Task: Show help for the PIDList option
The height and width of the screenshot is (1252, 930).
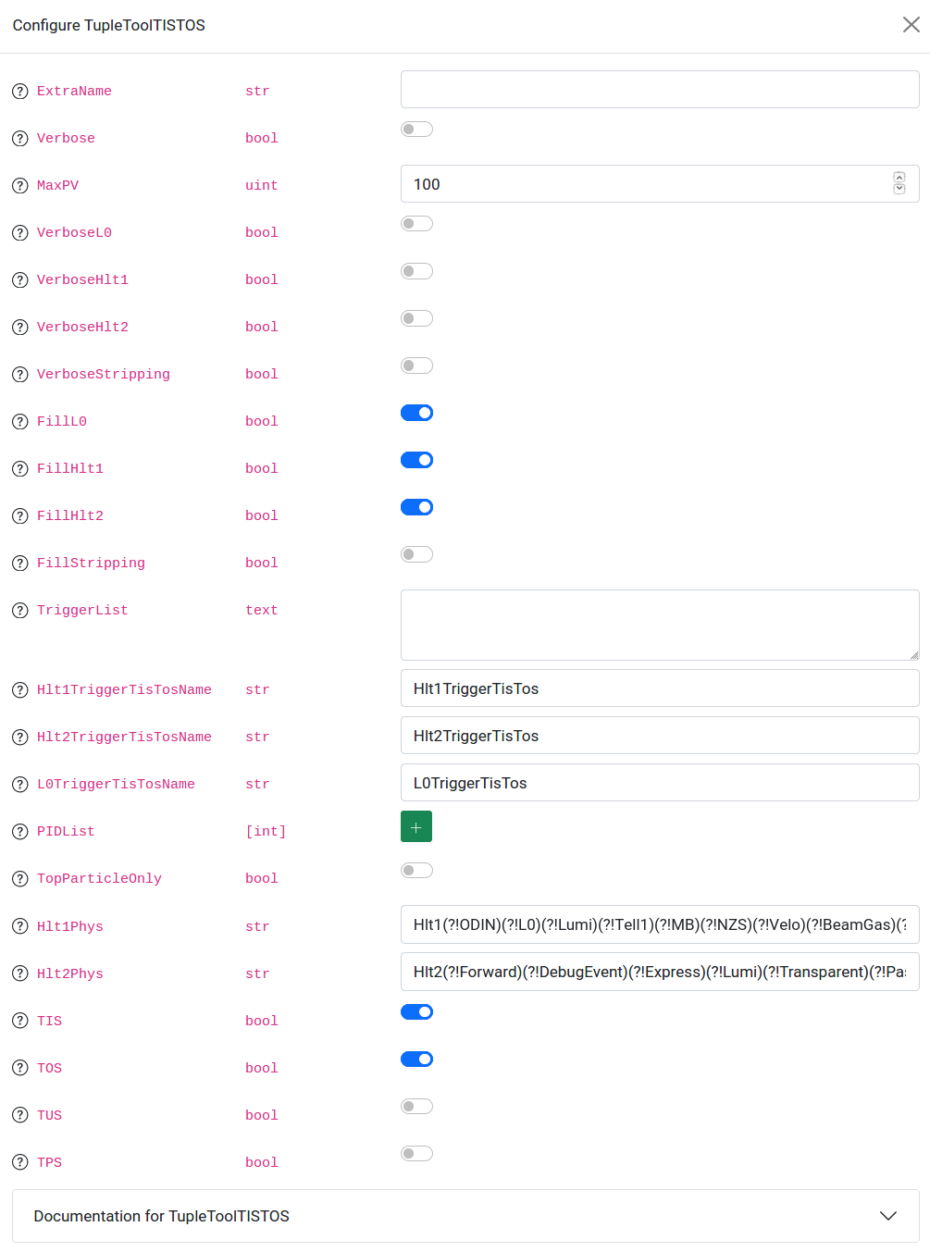Action: 20,832
